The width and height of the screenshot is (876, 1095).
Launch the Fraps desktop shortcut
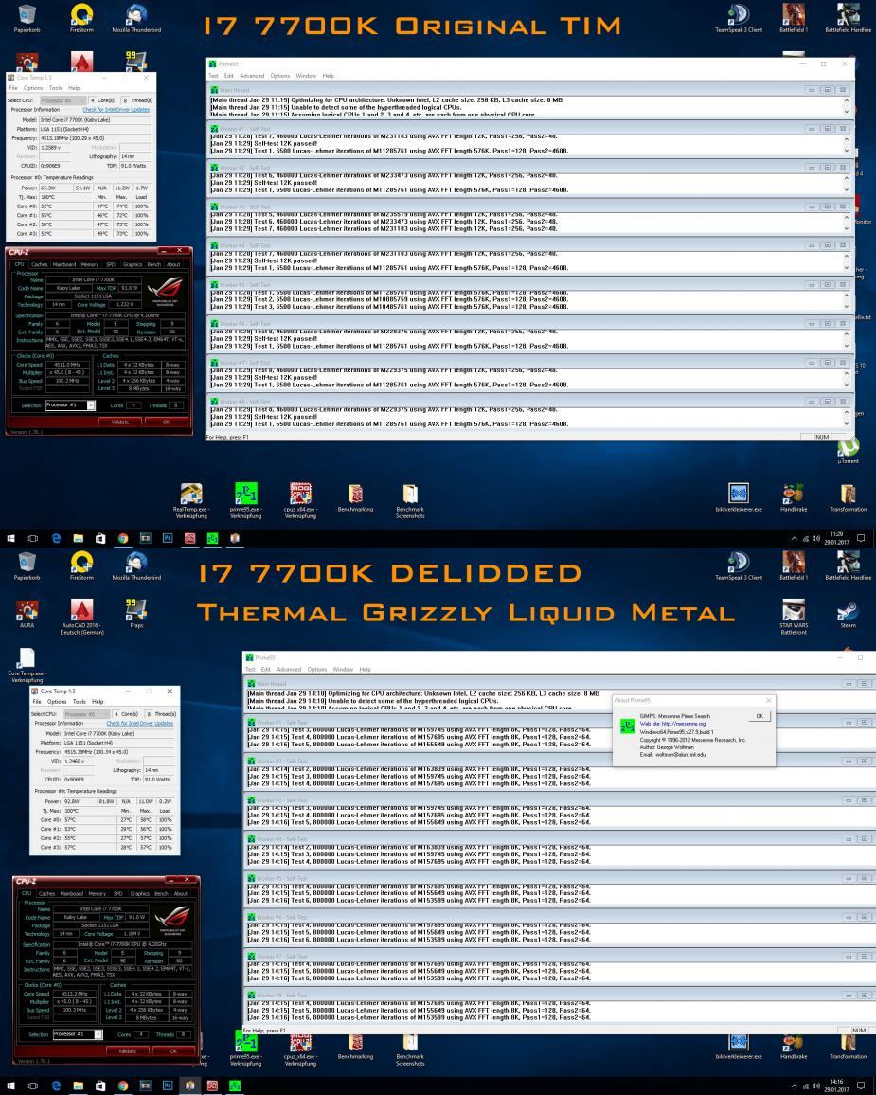click(136, 614)
